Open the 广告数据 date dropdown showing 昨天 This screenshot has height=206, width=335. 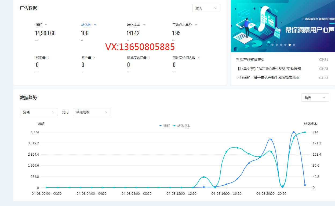click(x=206, y=8)
